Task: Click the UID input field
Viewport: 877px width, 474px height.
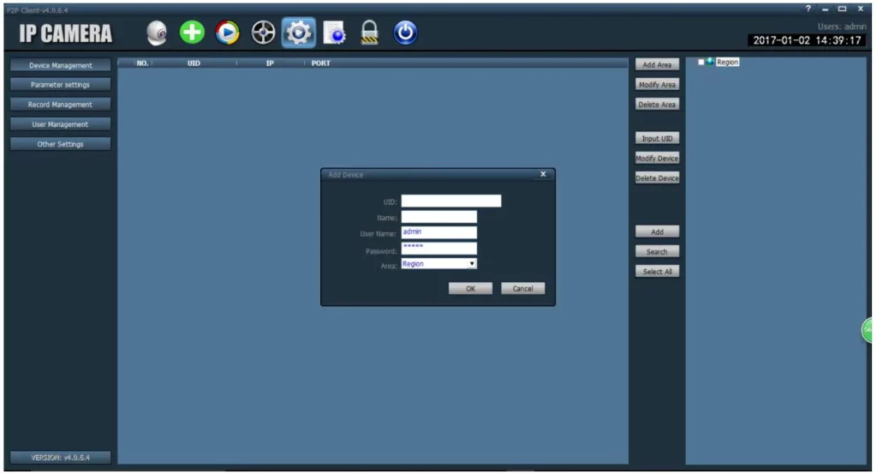Action: click(x=450, y=201)
